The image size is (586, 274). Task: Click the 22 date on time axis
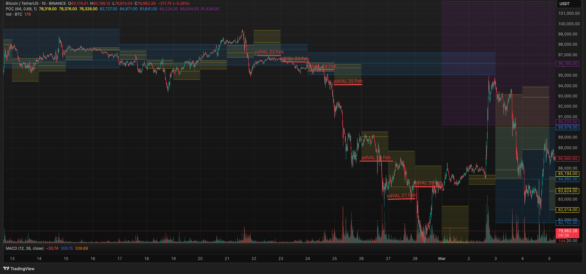[x=254, y=259]
